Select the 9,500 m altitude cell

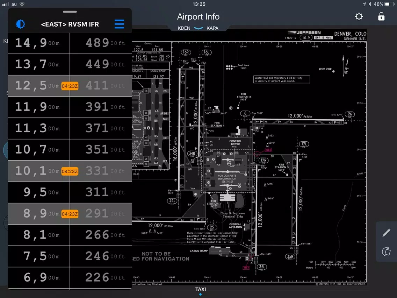click(x=39, y=192)
